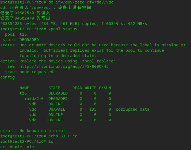Viewport: 191px width, 150px height.
Task: Click the 'dd if=/dev/zero of=/dev/vdc' command
Action: coord(81,2)
